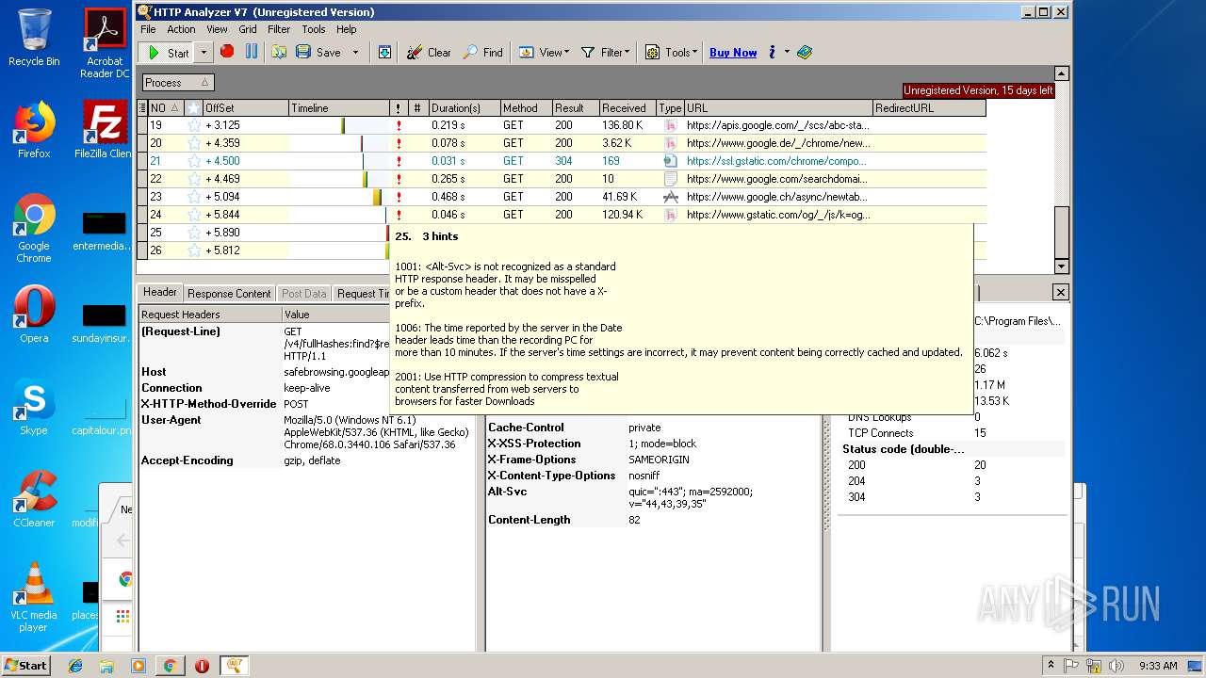The height and width of the screenshot is (678, 1206).
Task: Switch to Chrome in the taskbar
Action: (170, 666)
